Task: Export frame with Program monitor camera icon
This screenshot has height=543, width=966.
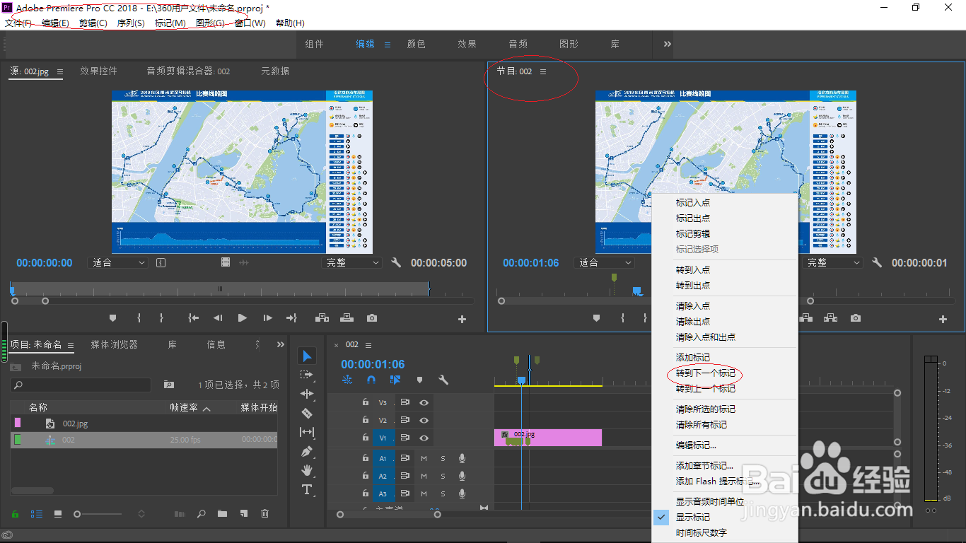Action: (856, 318)
